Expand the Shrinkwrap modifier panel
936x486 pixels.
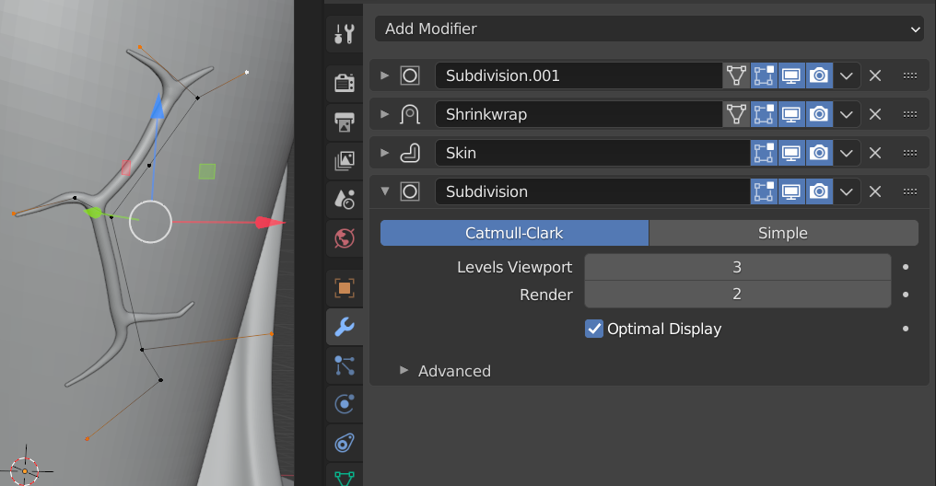coord(385,114)
